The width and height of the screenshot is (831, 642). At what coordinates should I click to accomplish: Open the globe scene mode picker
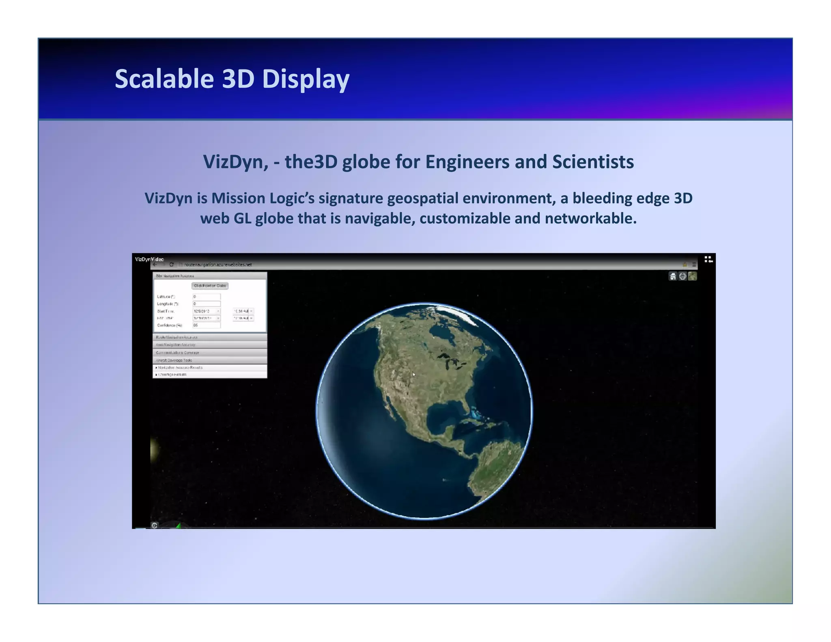tap(682, 276)
